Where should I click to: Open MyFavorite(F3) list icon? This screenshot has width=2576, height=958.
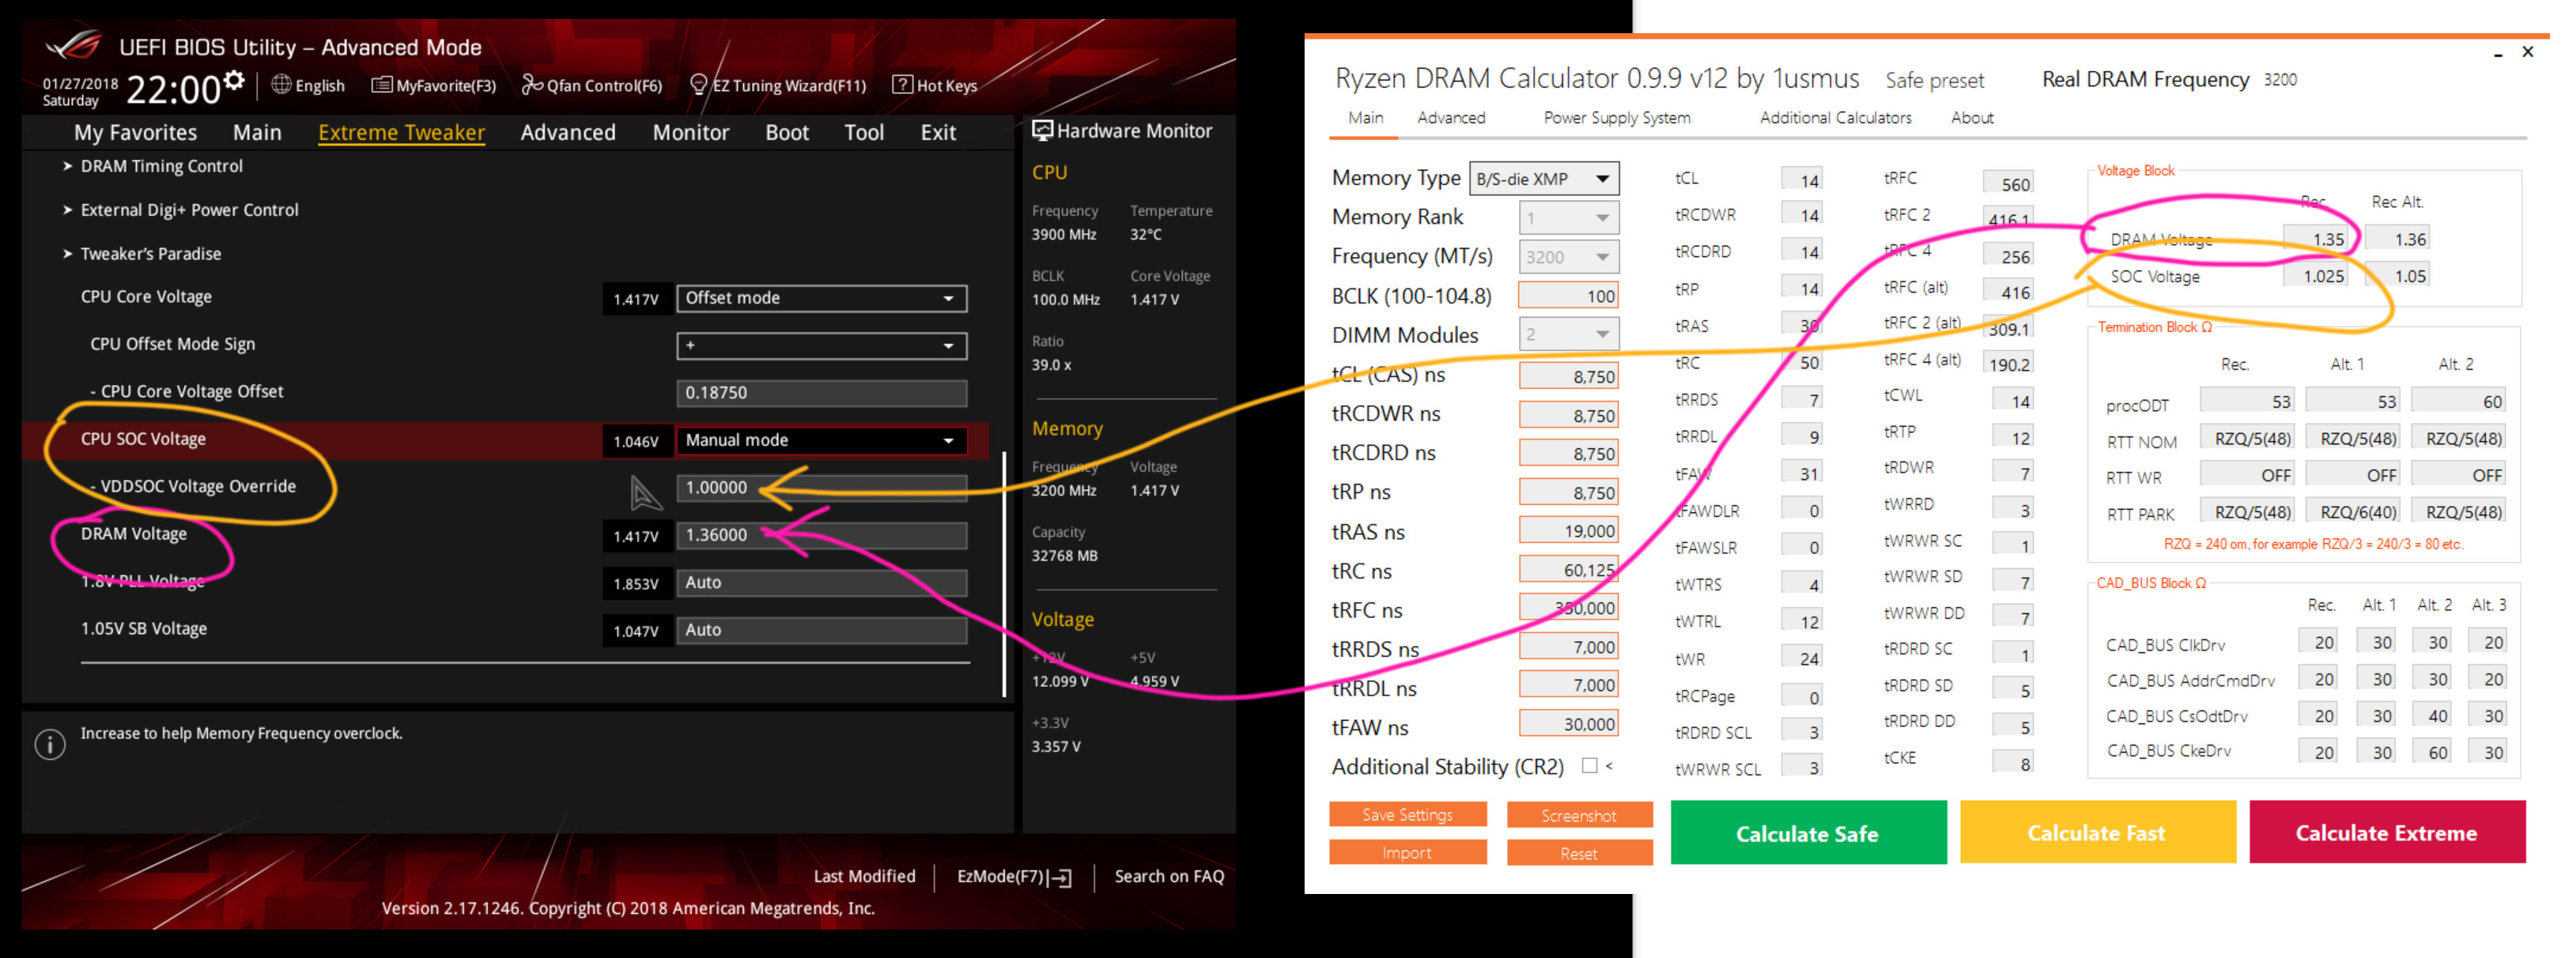(x=381, y=85)
